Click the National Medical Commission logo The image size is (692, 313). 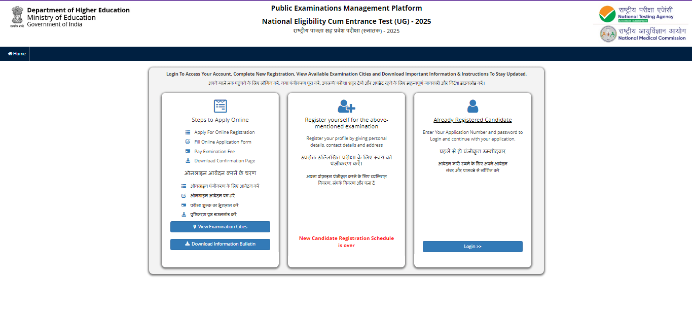click(x=642, y=34)
